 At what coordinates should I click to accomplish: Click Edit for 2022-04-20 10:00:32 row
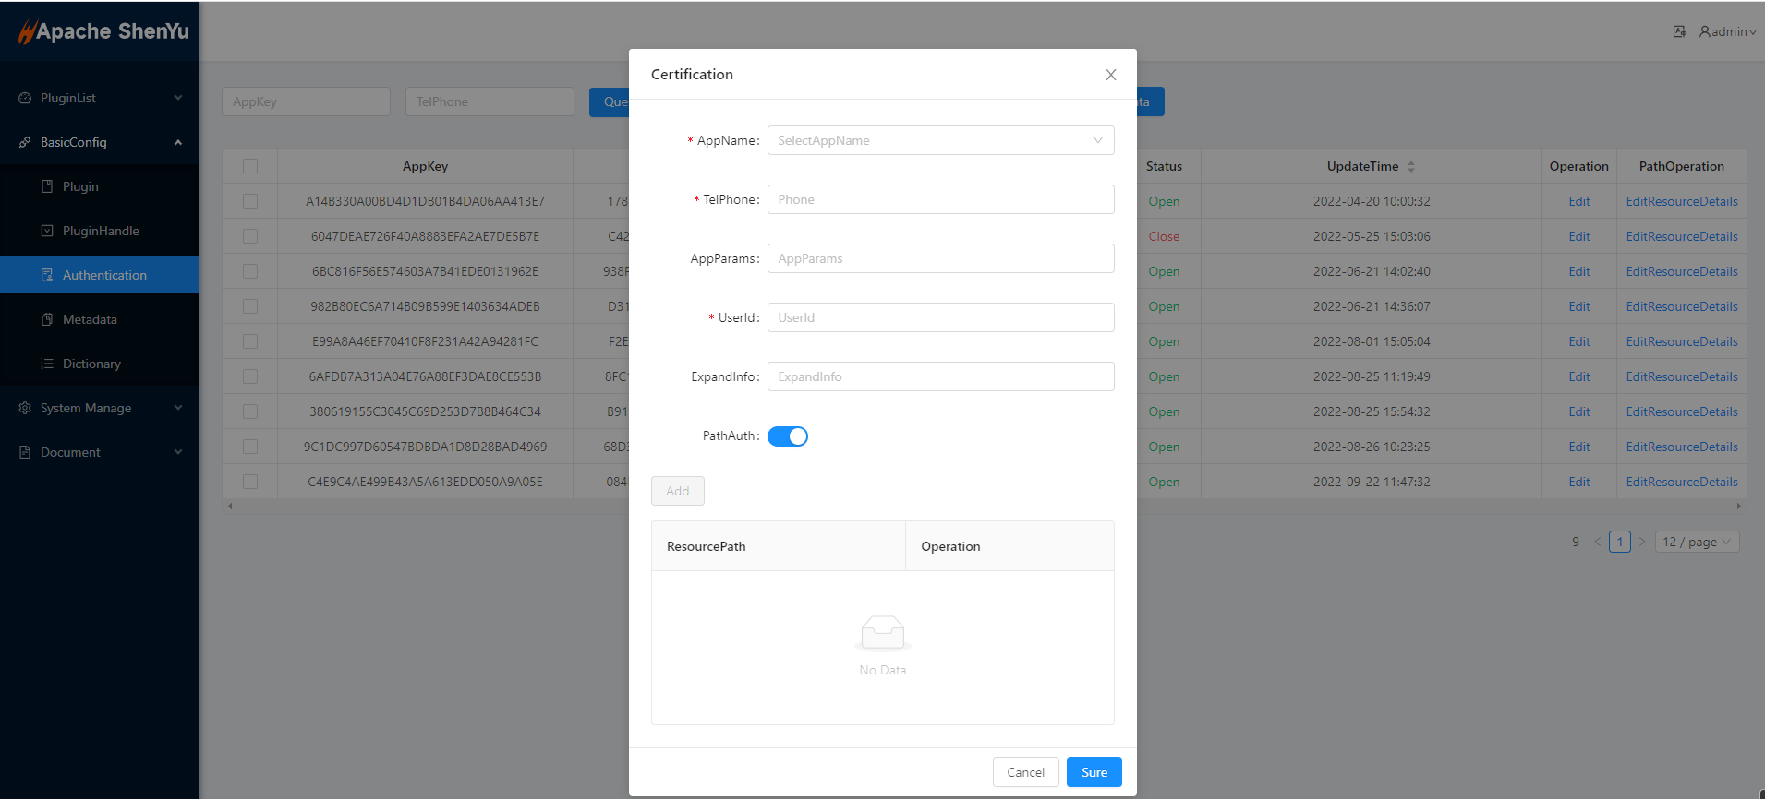point(1578,201)
